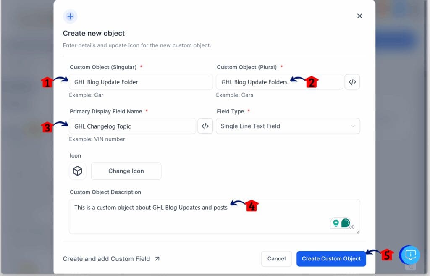Select the Custom Object (Singular) text field
Image resolution: width=430 pixels, height=276 pixels.
(x=141, y=81)
